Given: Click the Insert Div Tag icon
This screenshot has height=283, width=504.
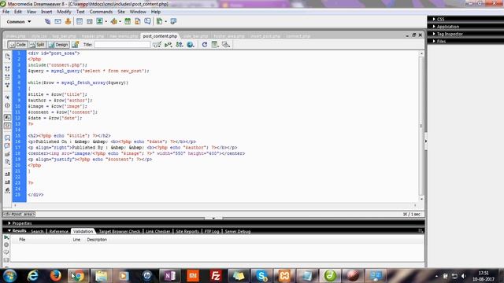Looking at the screenshot, I should tap(90, 21).
